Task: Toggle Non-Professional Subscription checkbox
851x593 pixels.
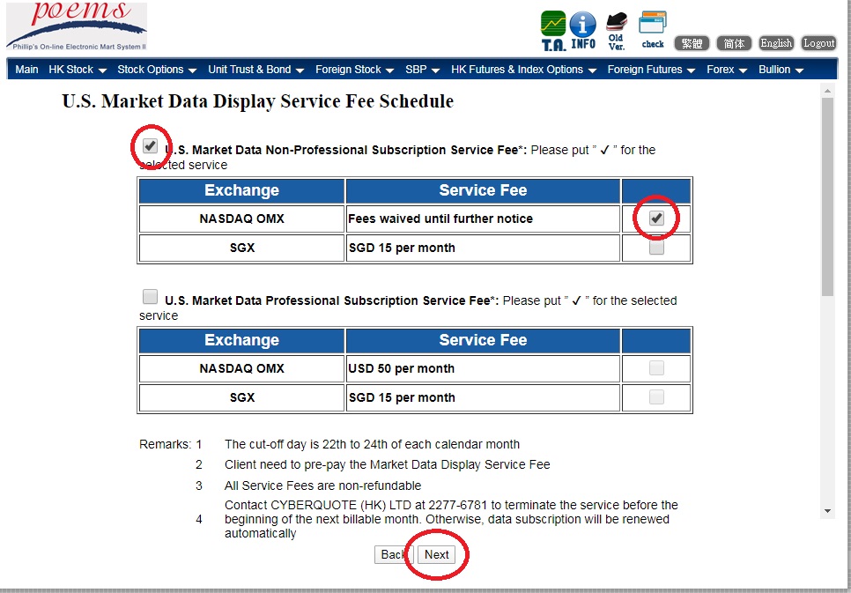Action: tap(151, 146)
